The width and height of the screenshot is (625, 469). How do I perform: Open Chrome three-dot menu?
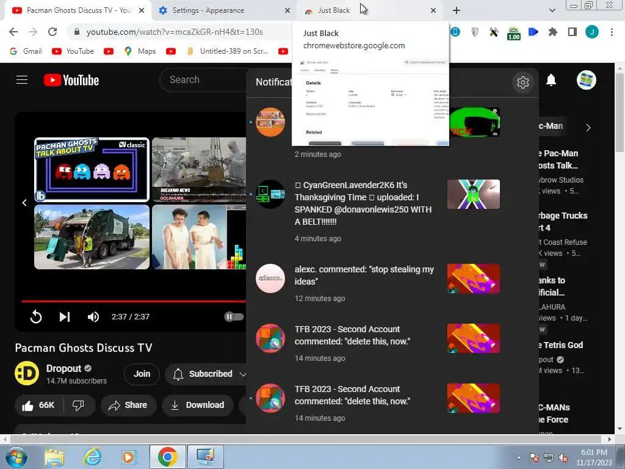point(612,32)
